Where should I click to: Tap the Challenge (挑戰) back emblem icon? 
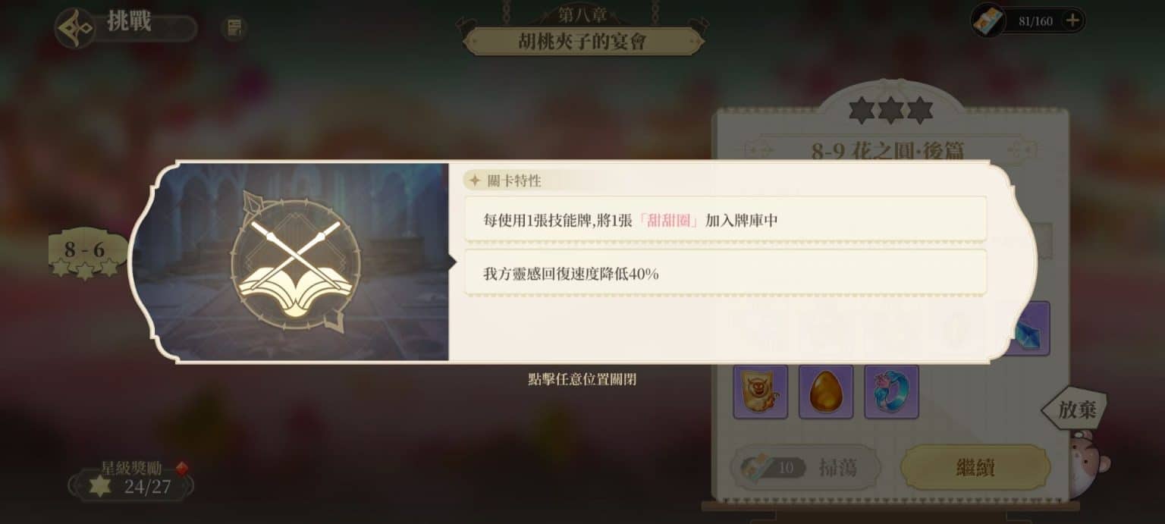(75, 28)
